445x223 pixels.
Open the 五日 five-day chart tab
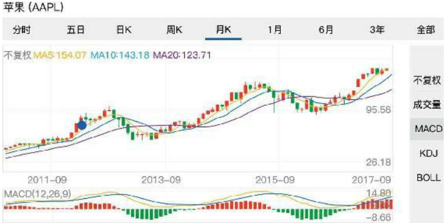76,30
